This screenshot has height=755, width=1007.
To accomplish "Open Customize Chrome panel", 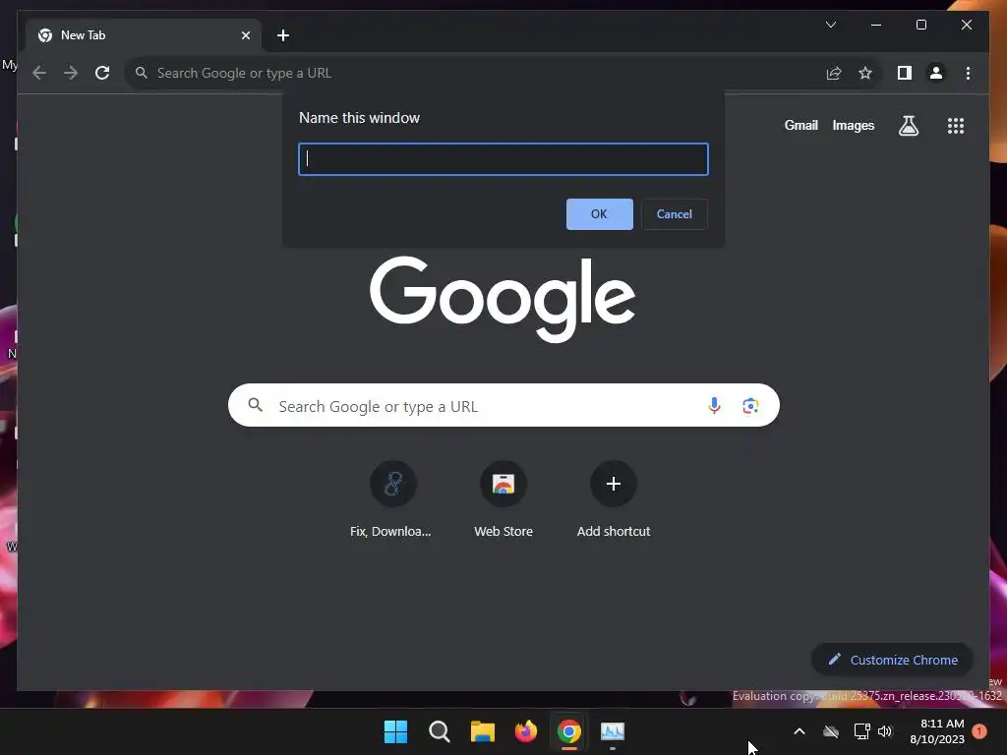I will click(892, 660).
